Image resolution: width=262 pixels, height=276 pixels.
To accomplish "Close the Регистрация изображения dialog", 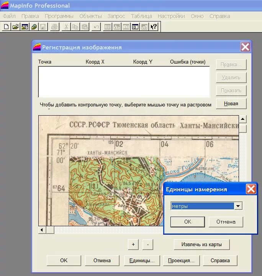I will (245, 47).
